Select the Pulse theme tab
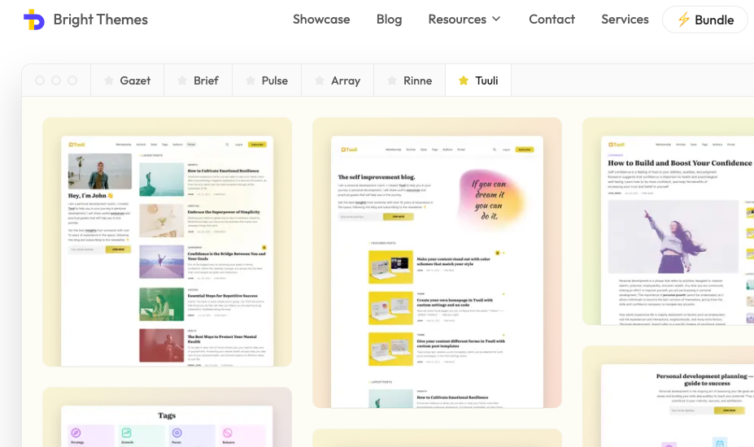 click(267, 80)
